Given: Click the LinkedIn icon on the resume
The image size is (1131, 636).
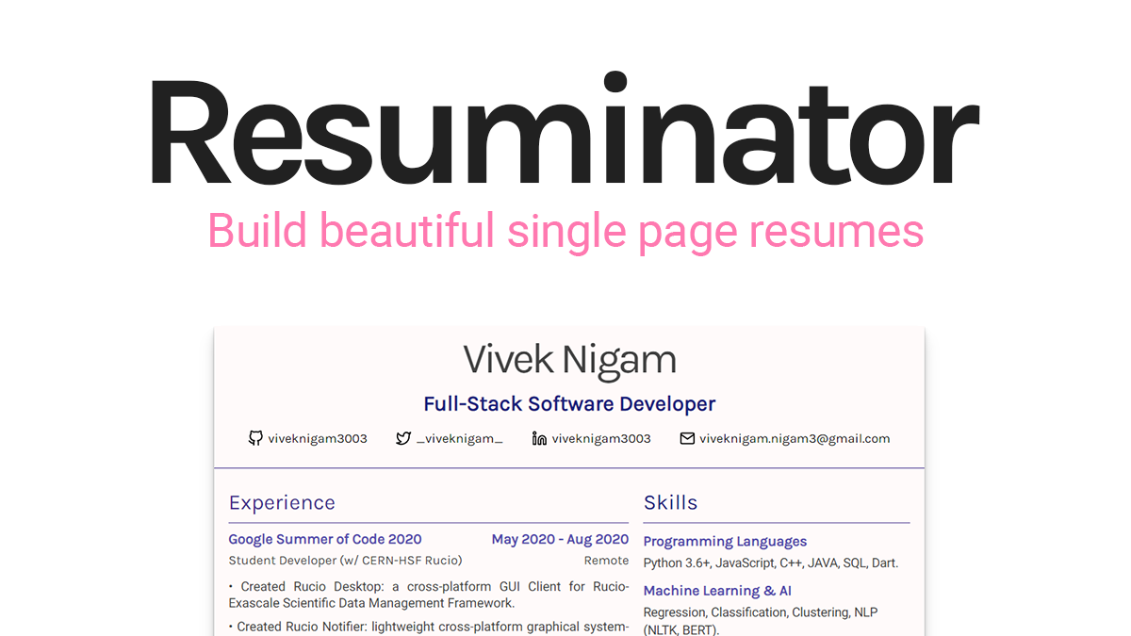Looking at the screenshot, I should click(537, 438).
